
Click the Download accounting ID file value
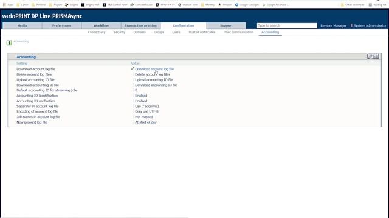pyautogui.click(x=156, y=85)
